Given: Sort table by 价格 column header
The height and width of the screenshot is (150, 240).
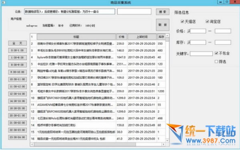Looking at the screenshot, I should [x=122, y=37].
